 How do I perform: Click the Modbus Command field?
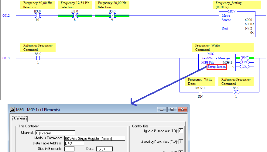pos(95,138)
